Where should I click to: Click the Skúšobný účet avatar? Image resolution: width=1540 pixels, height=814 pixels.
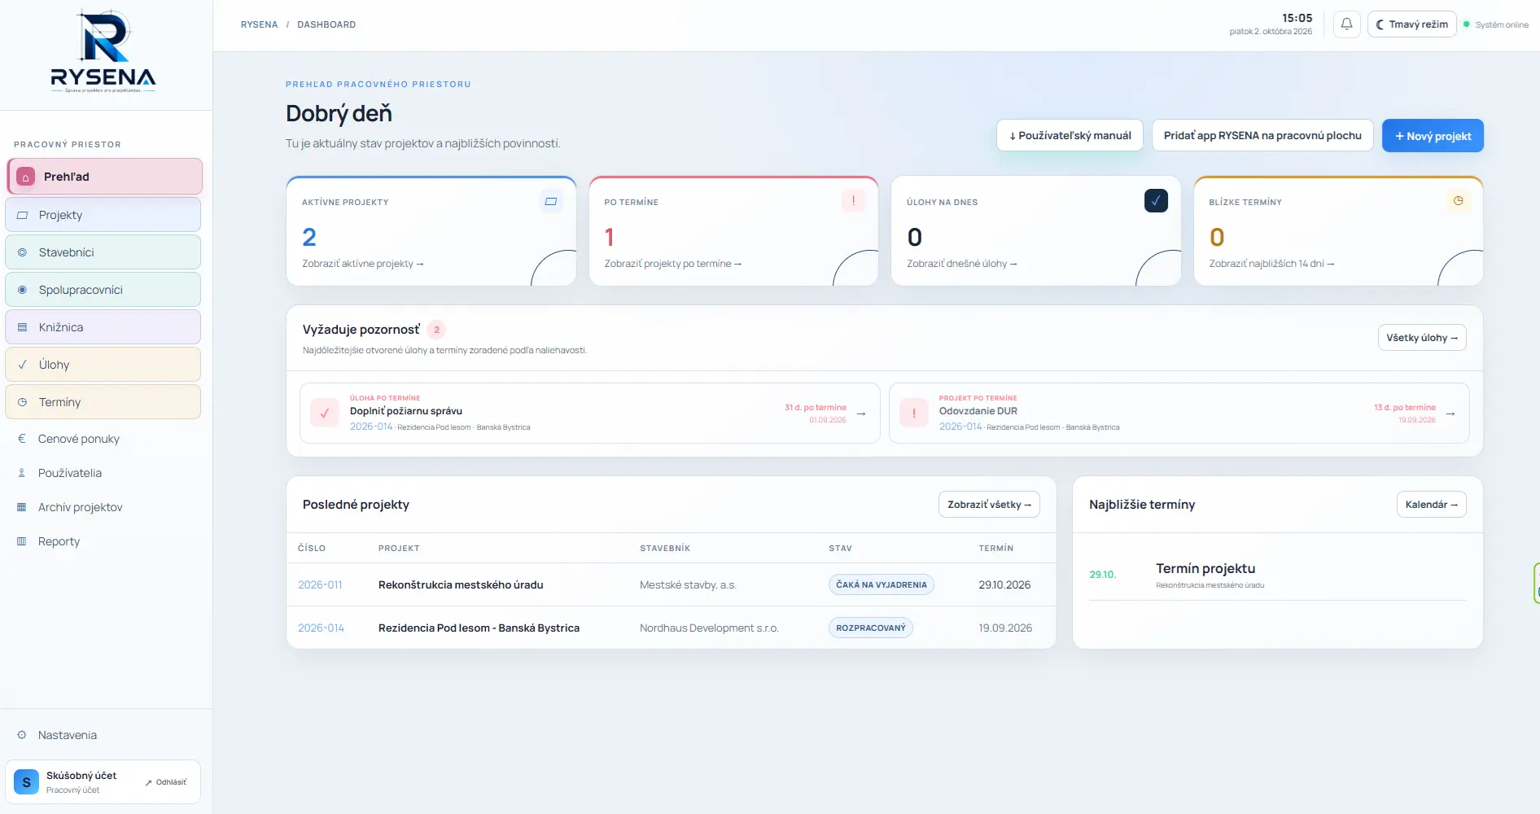click(x=26, y=782)
